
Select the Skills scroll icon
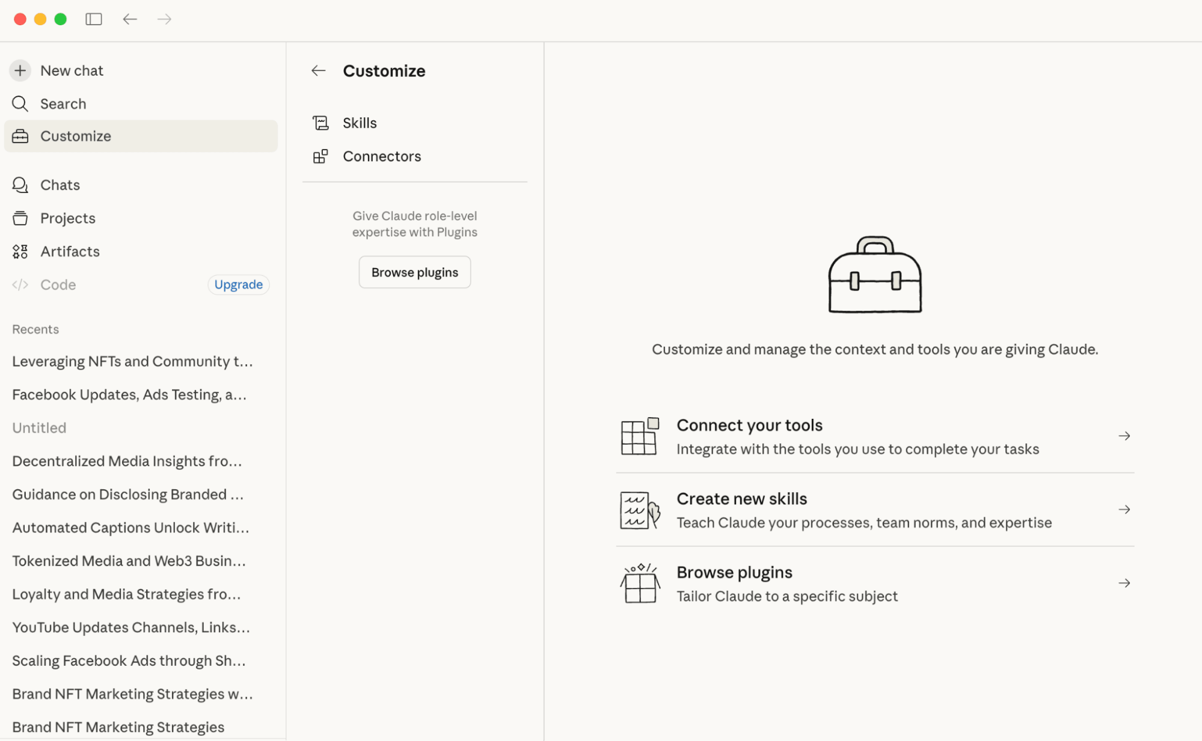[320, 123]
